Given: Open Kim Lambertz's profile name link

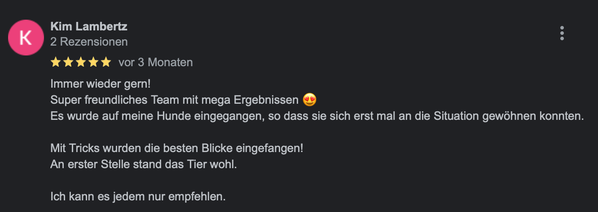Looking at the screenshot, I should pos(89,26).
